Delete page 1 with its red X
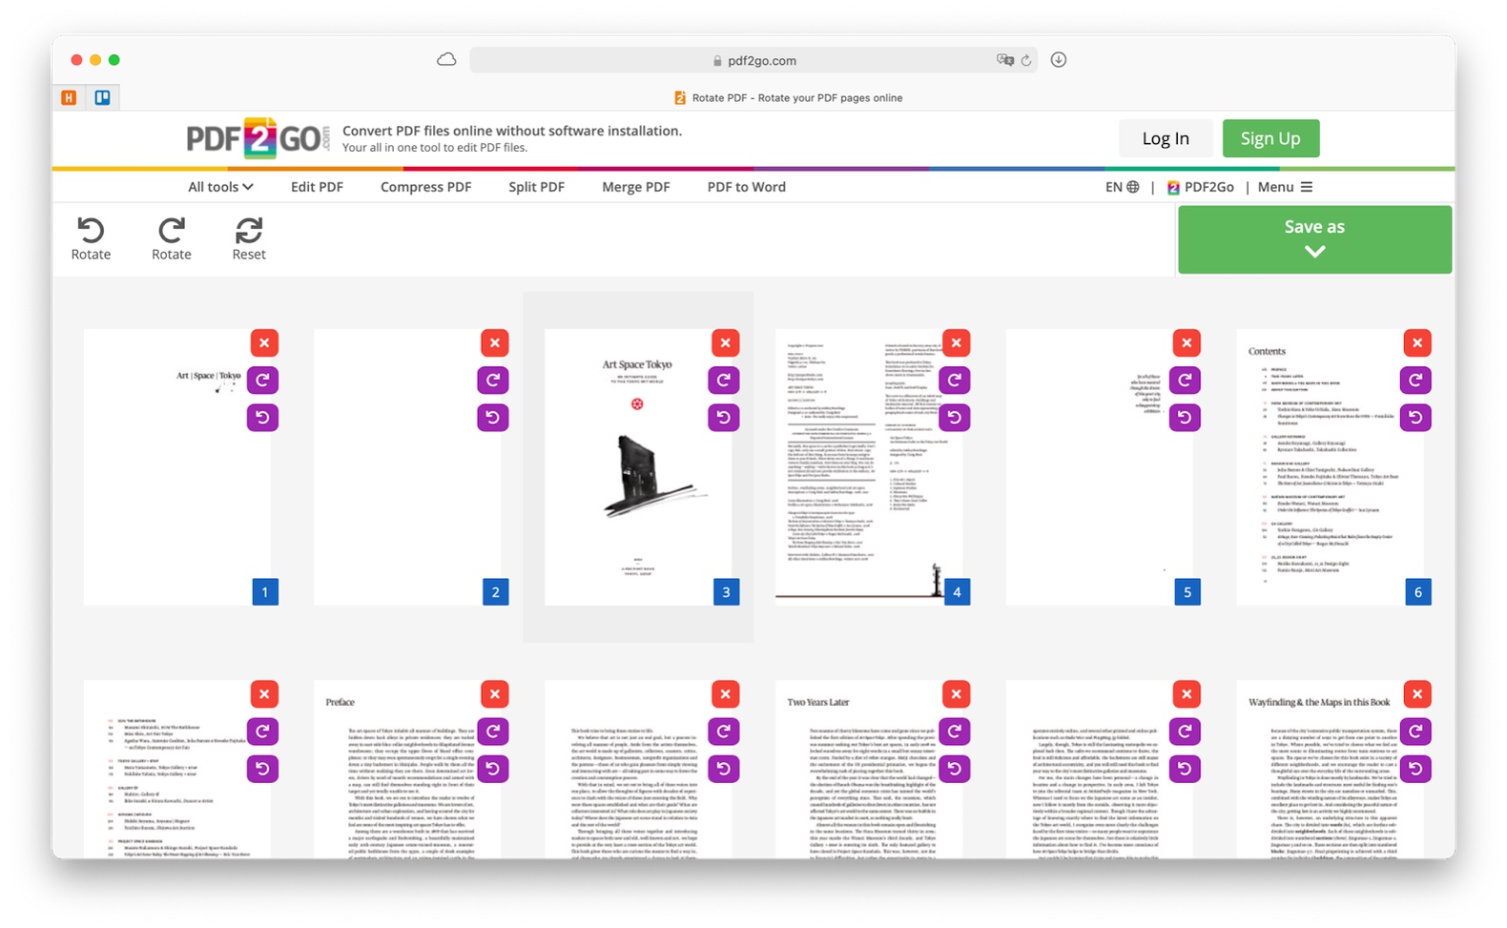Screen dimensions: 1507x928 264,342
